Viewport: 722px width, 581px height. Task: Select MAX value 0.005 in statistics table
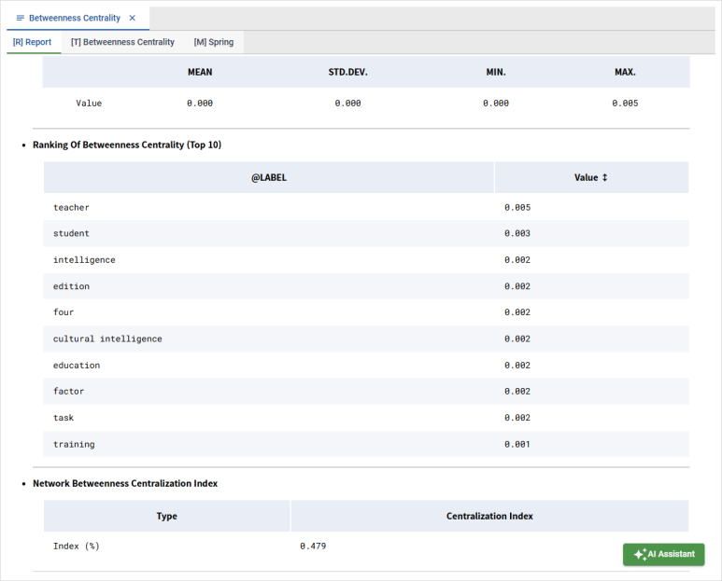coord(625,104)
